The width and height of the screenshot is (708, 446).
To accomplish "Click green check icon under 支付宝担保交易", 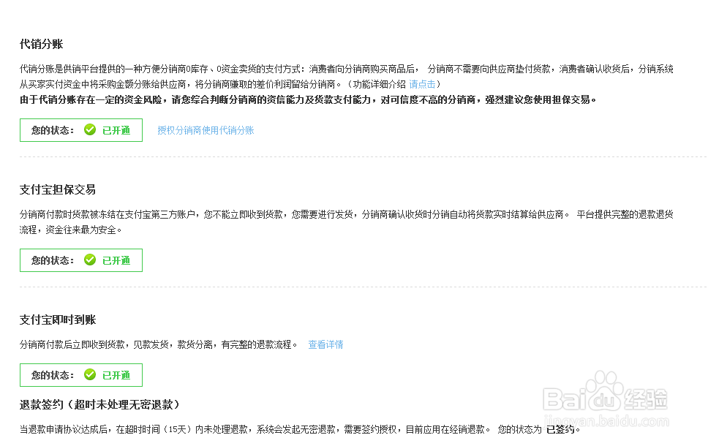I will (x=90, y=260).
